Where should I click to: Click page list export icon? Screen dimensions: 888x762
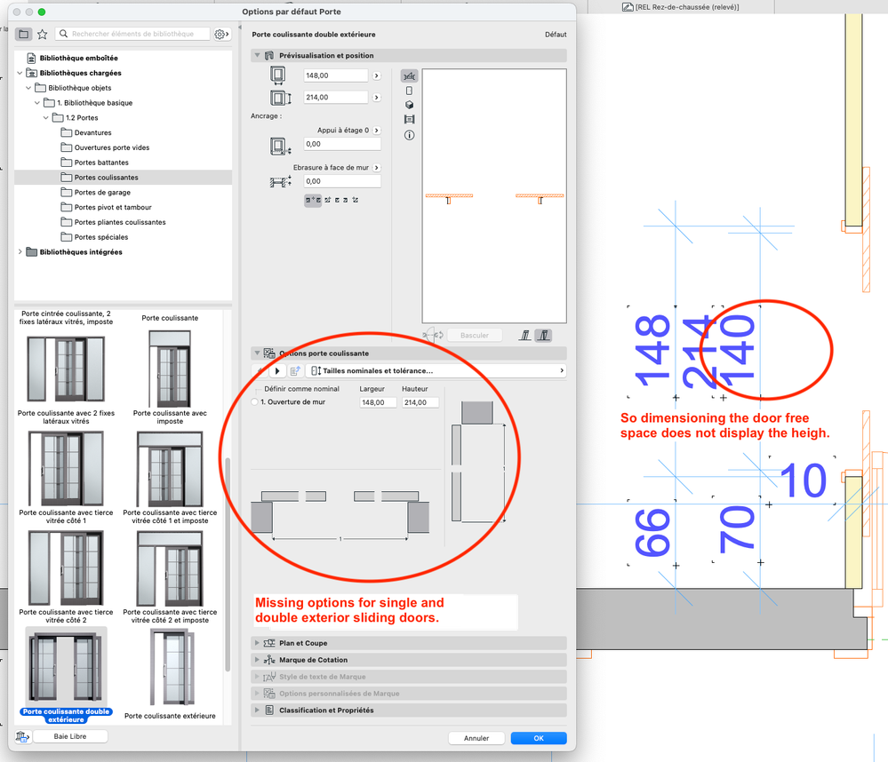pyautogui.click(x=295, y=370)
